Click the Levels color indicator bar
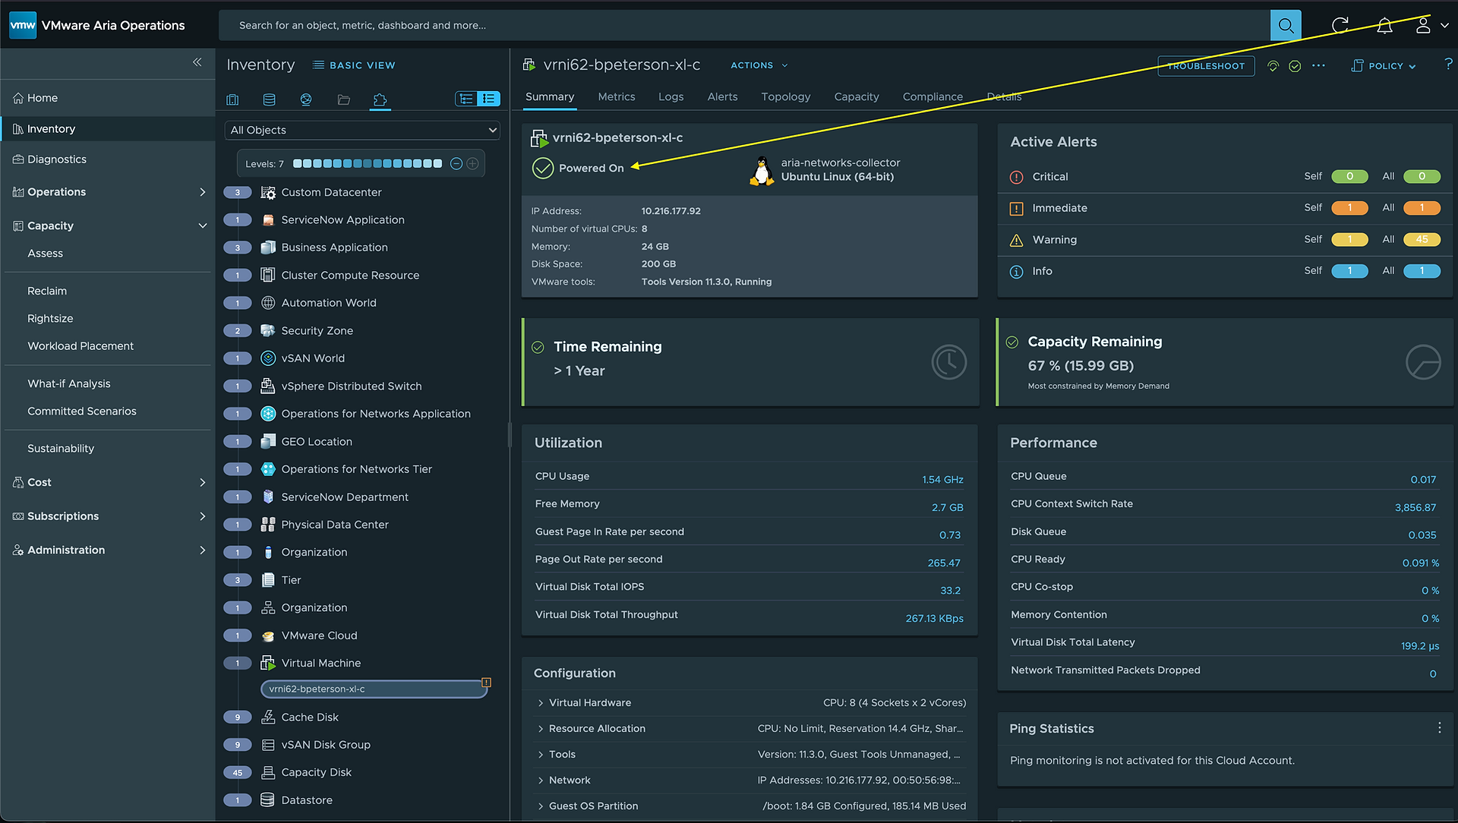This screenshot has width=1458, height=823. (368, 163)
